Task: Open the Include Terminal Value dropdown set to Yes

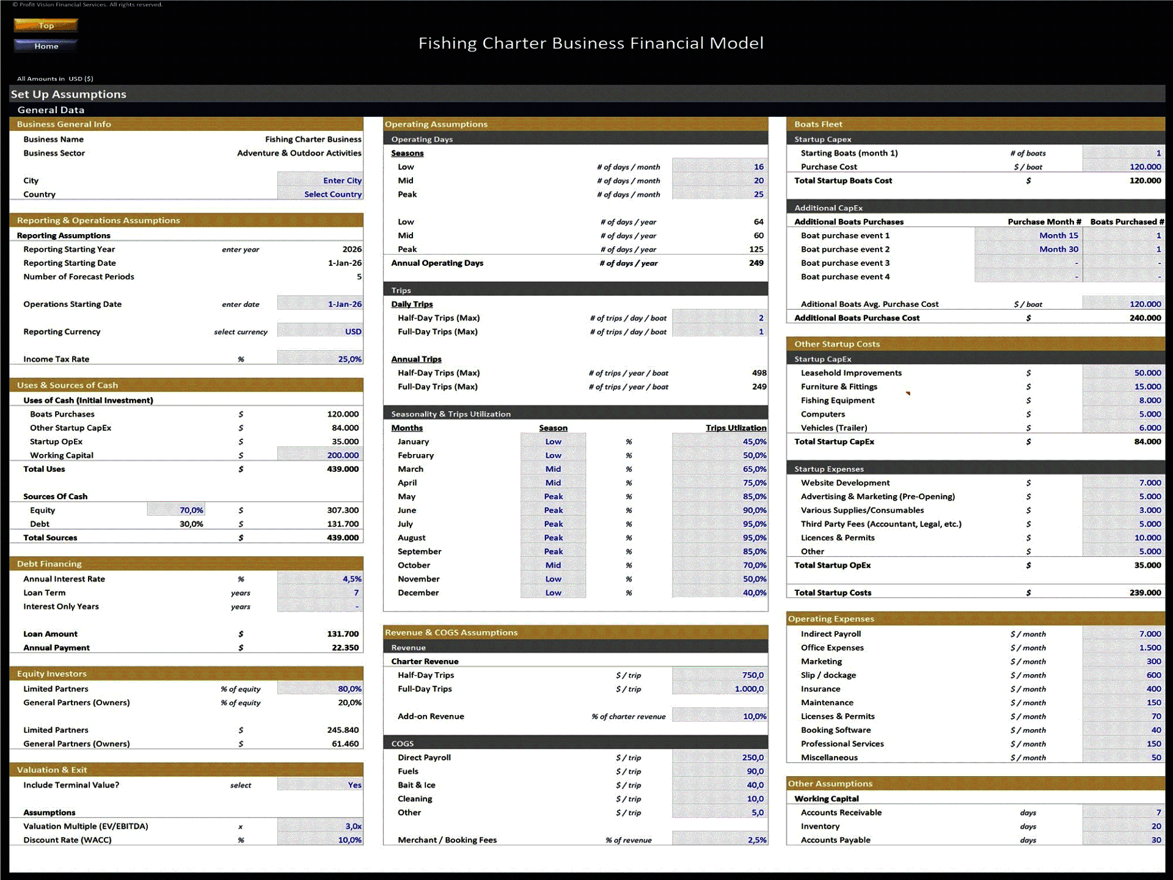Action: click(320, 785)
